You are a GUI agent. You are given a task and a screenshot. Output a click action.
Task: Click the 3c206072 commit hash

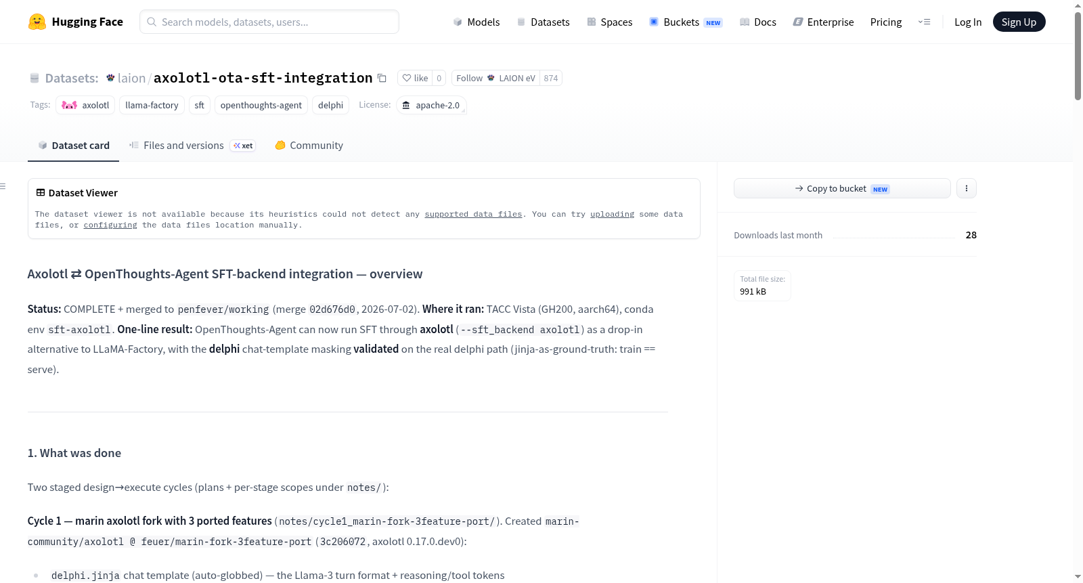[342, 542]
